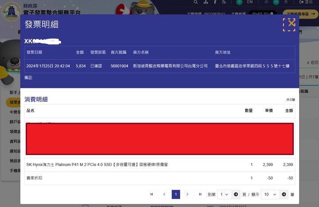This screenshot has width=319, height=207.
Task: Switch language to EN
Action: 250,2
